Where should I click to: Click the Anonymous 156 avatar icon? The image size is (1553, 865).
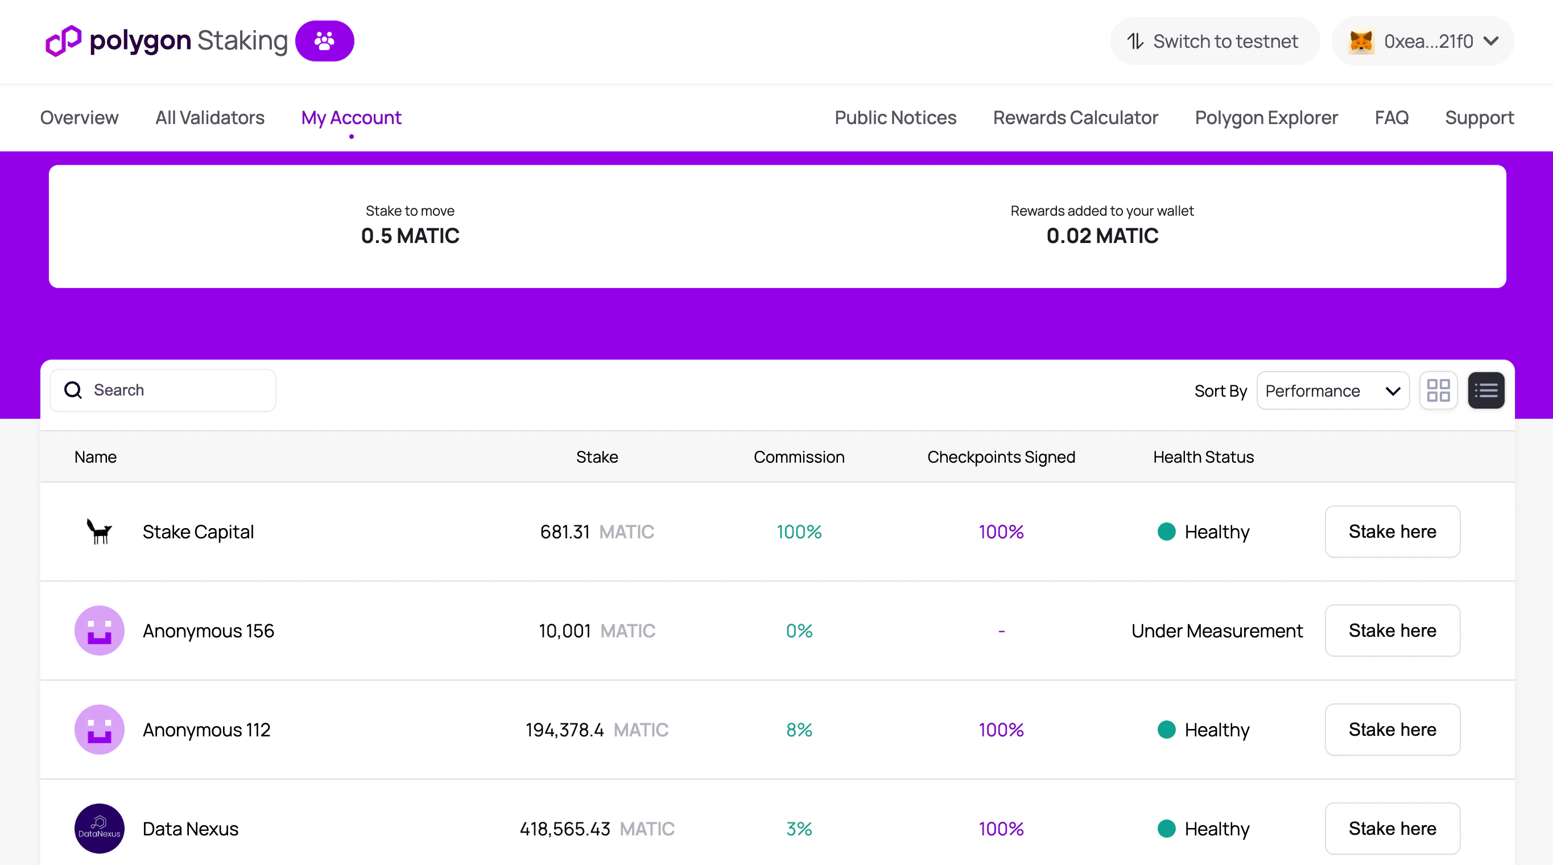coord(100,631)
